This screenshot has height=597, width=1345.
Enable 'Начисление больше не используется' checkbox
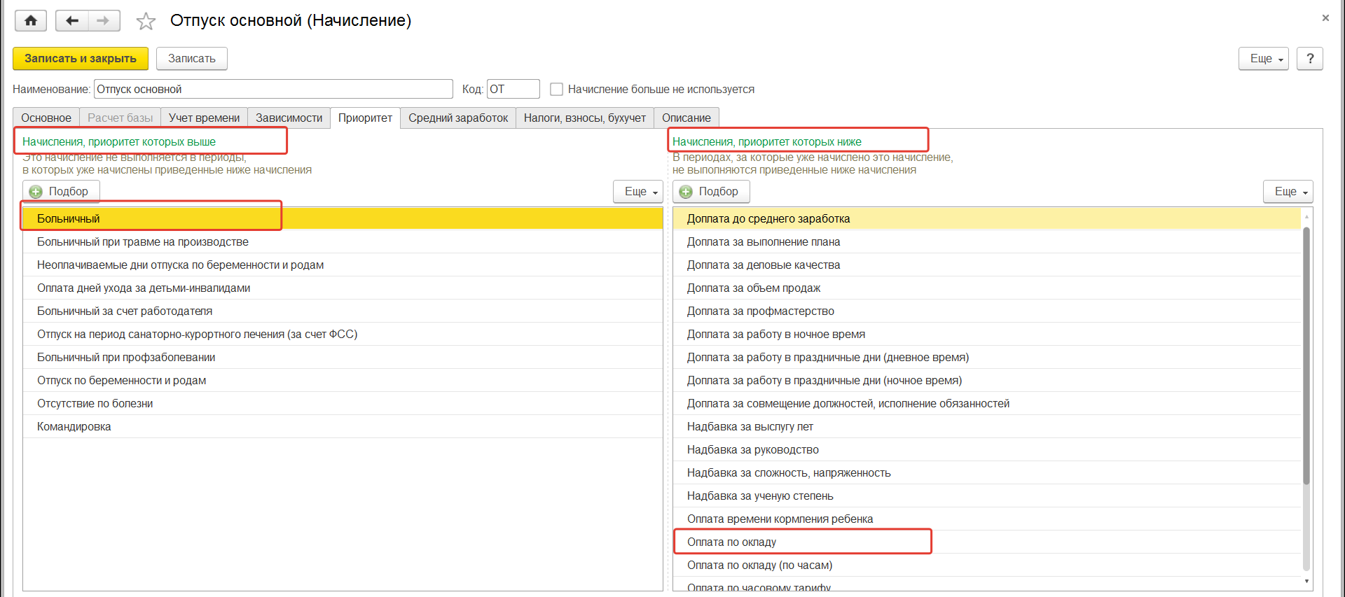point(557,90)
